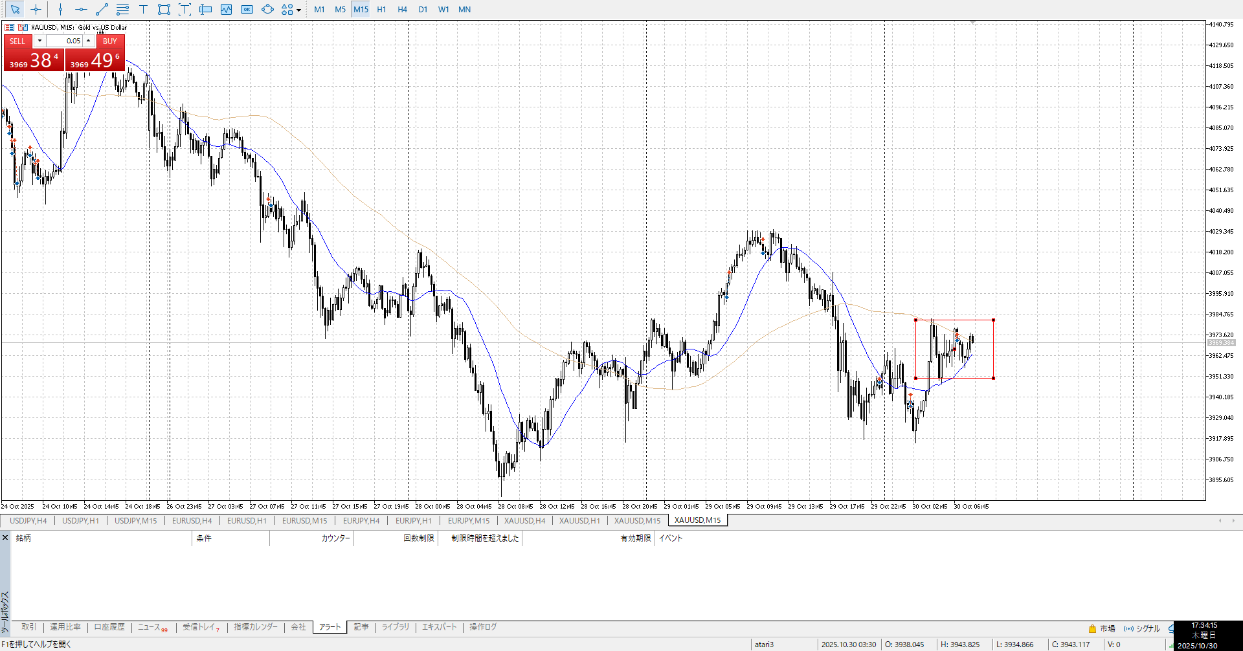Open the XAUUSD,H4 chart tab

coord(524,520)
